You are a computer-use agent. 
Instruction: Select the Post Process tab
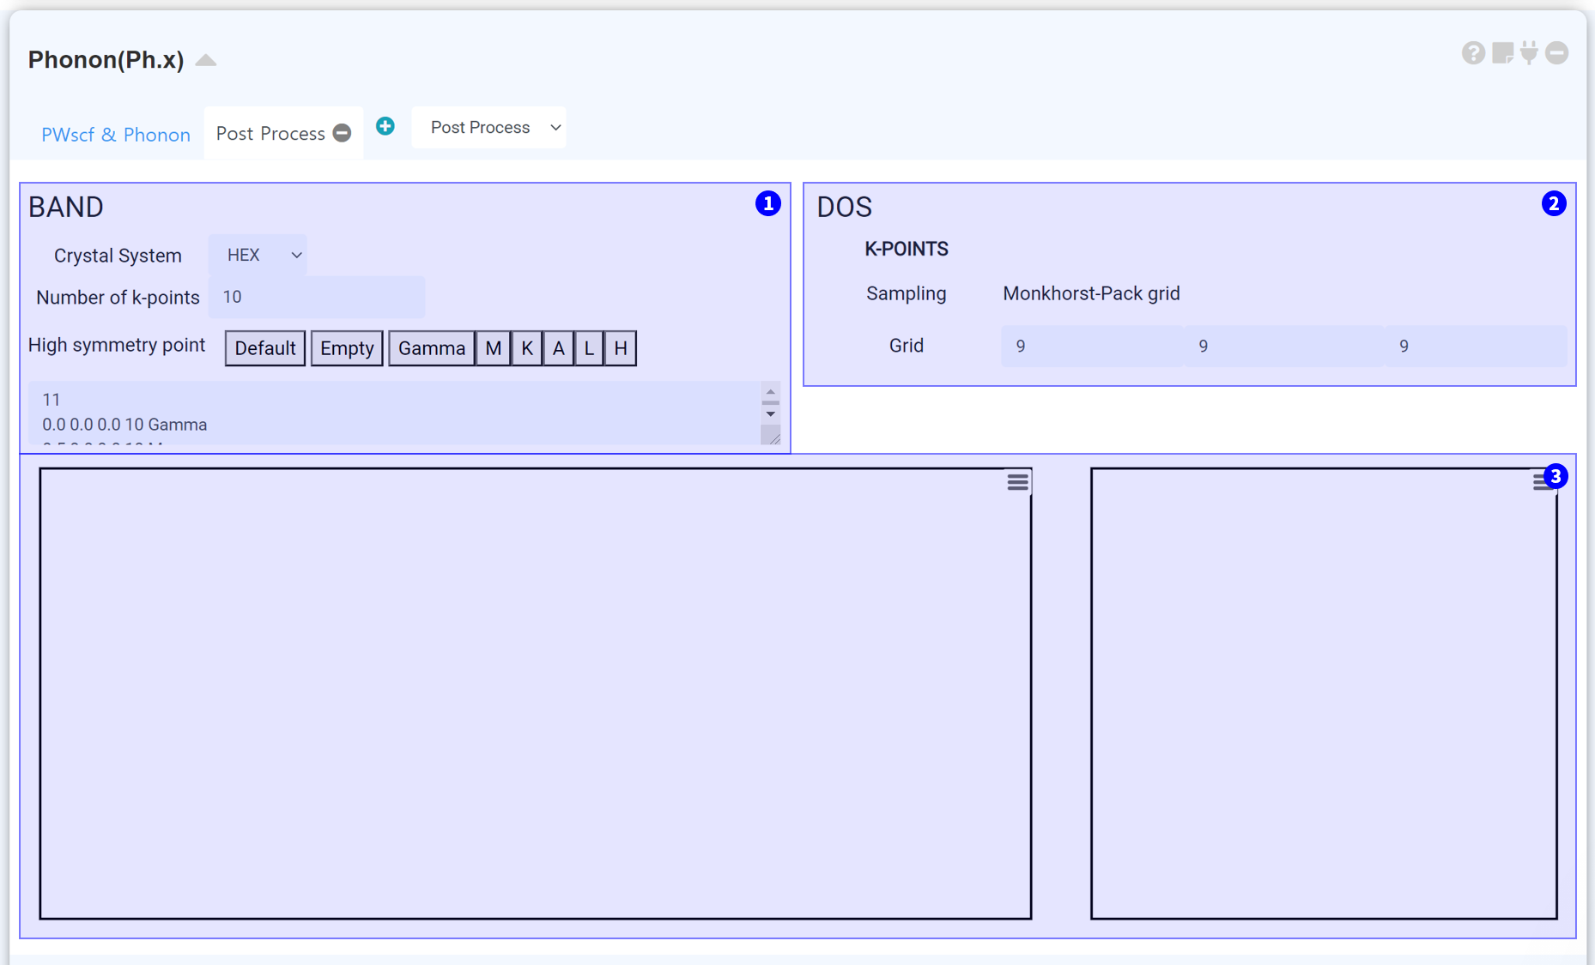270,134
